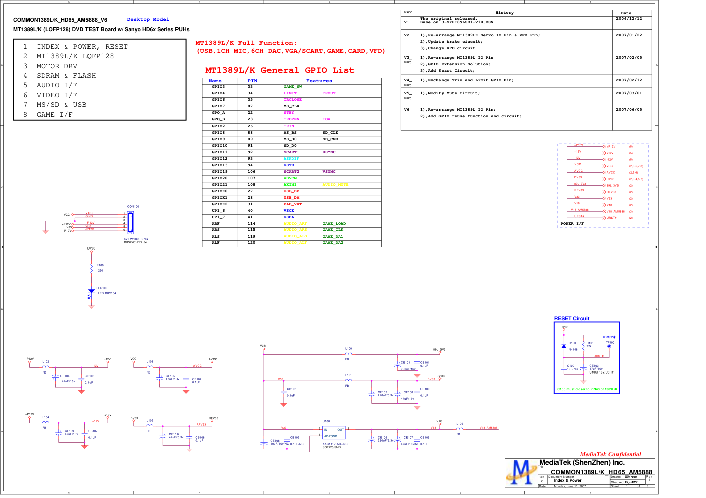Click the R101 22k resistor label
The width and height of the screenshot is (706, 498).
click(x=590, y=345)
